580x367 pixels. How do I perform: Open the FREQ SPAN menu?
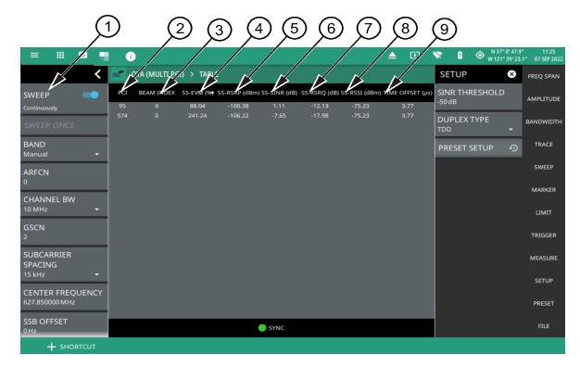543,77
